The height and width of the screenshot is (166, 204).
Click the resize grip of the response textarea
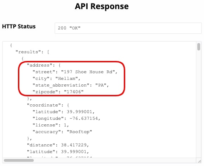[x=199, y=161]
